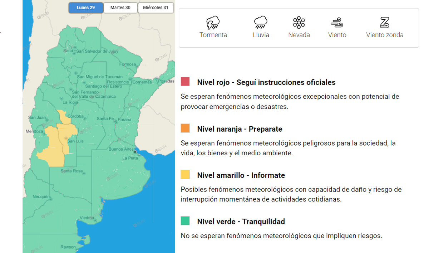Open the Lunes 29 forecast tab
429x253 pixels.
[85, 8]
